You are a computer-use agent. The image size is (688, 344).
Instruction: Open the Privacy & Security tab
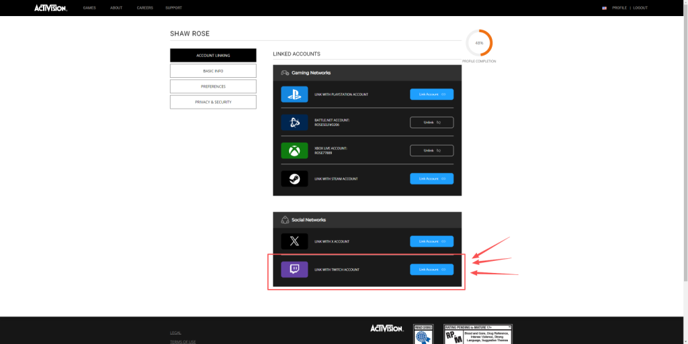click(213, 102)
